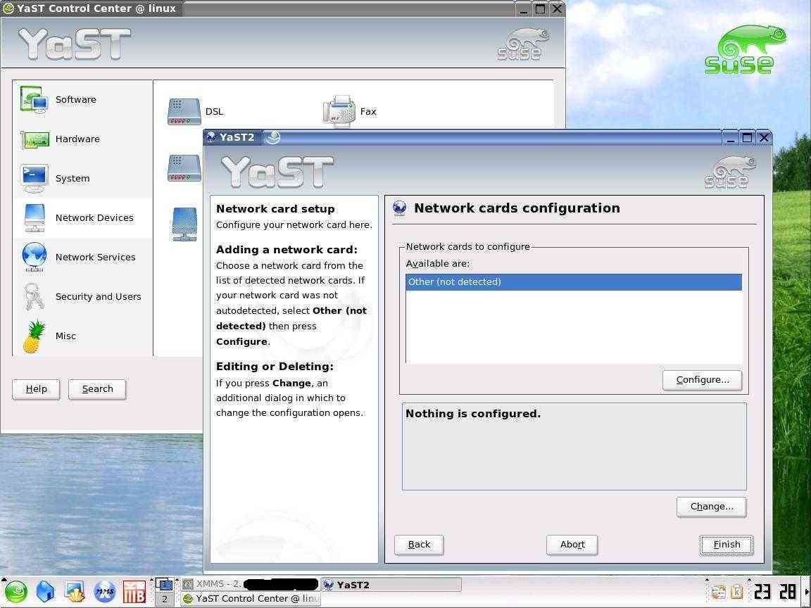Activate YaST Control Center taskbar entry

coord(251,599)
